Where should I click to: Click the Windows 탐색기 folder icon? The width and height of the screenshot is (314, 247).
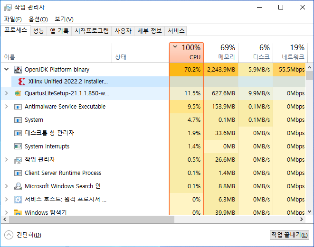[18, 212]
